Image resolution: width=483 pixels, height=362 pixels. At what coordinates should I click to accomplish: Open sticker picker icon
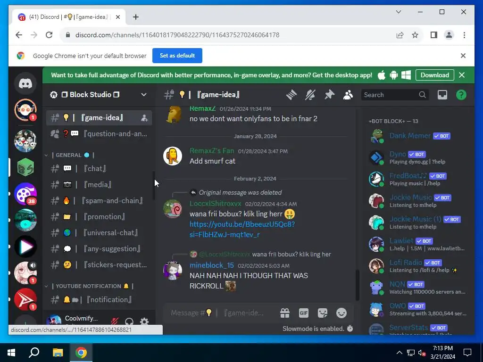coord(323,313)
